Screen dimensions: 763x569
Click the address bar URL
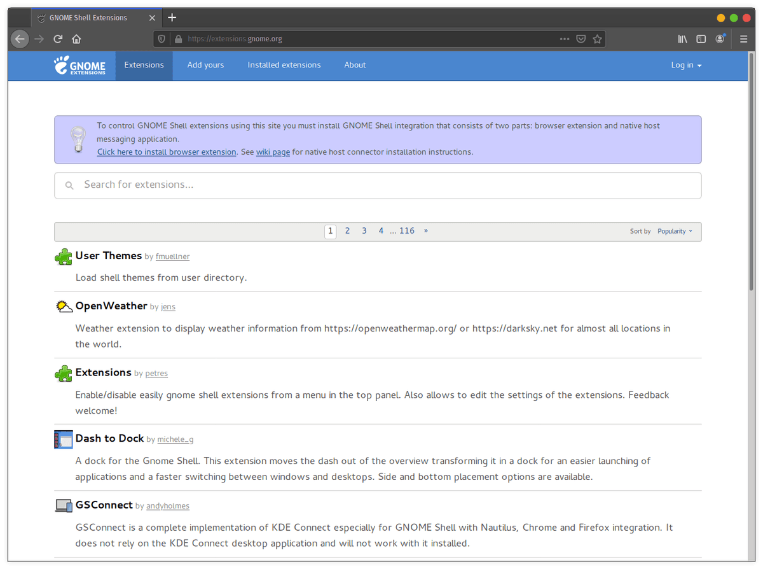pos(235,39)
